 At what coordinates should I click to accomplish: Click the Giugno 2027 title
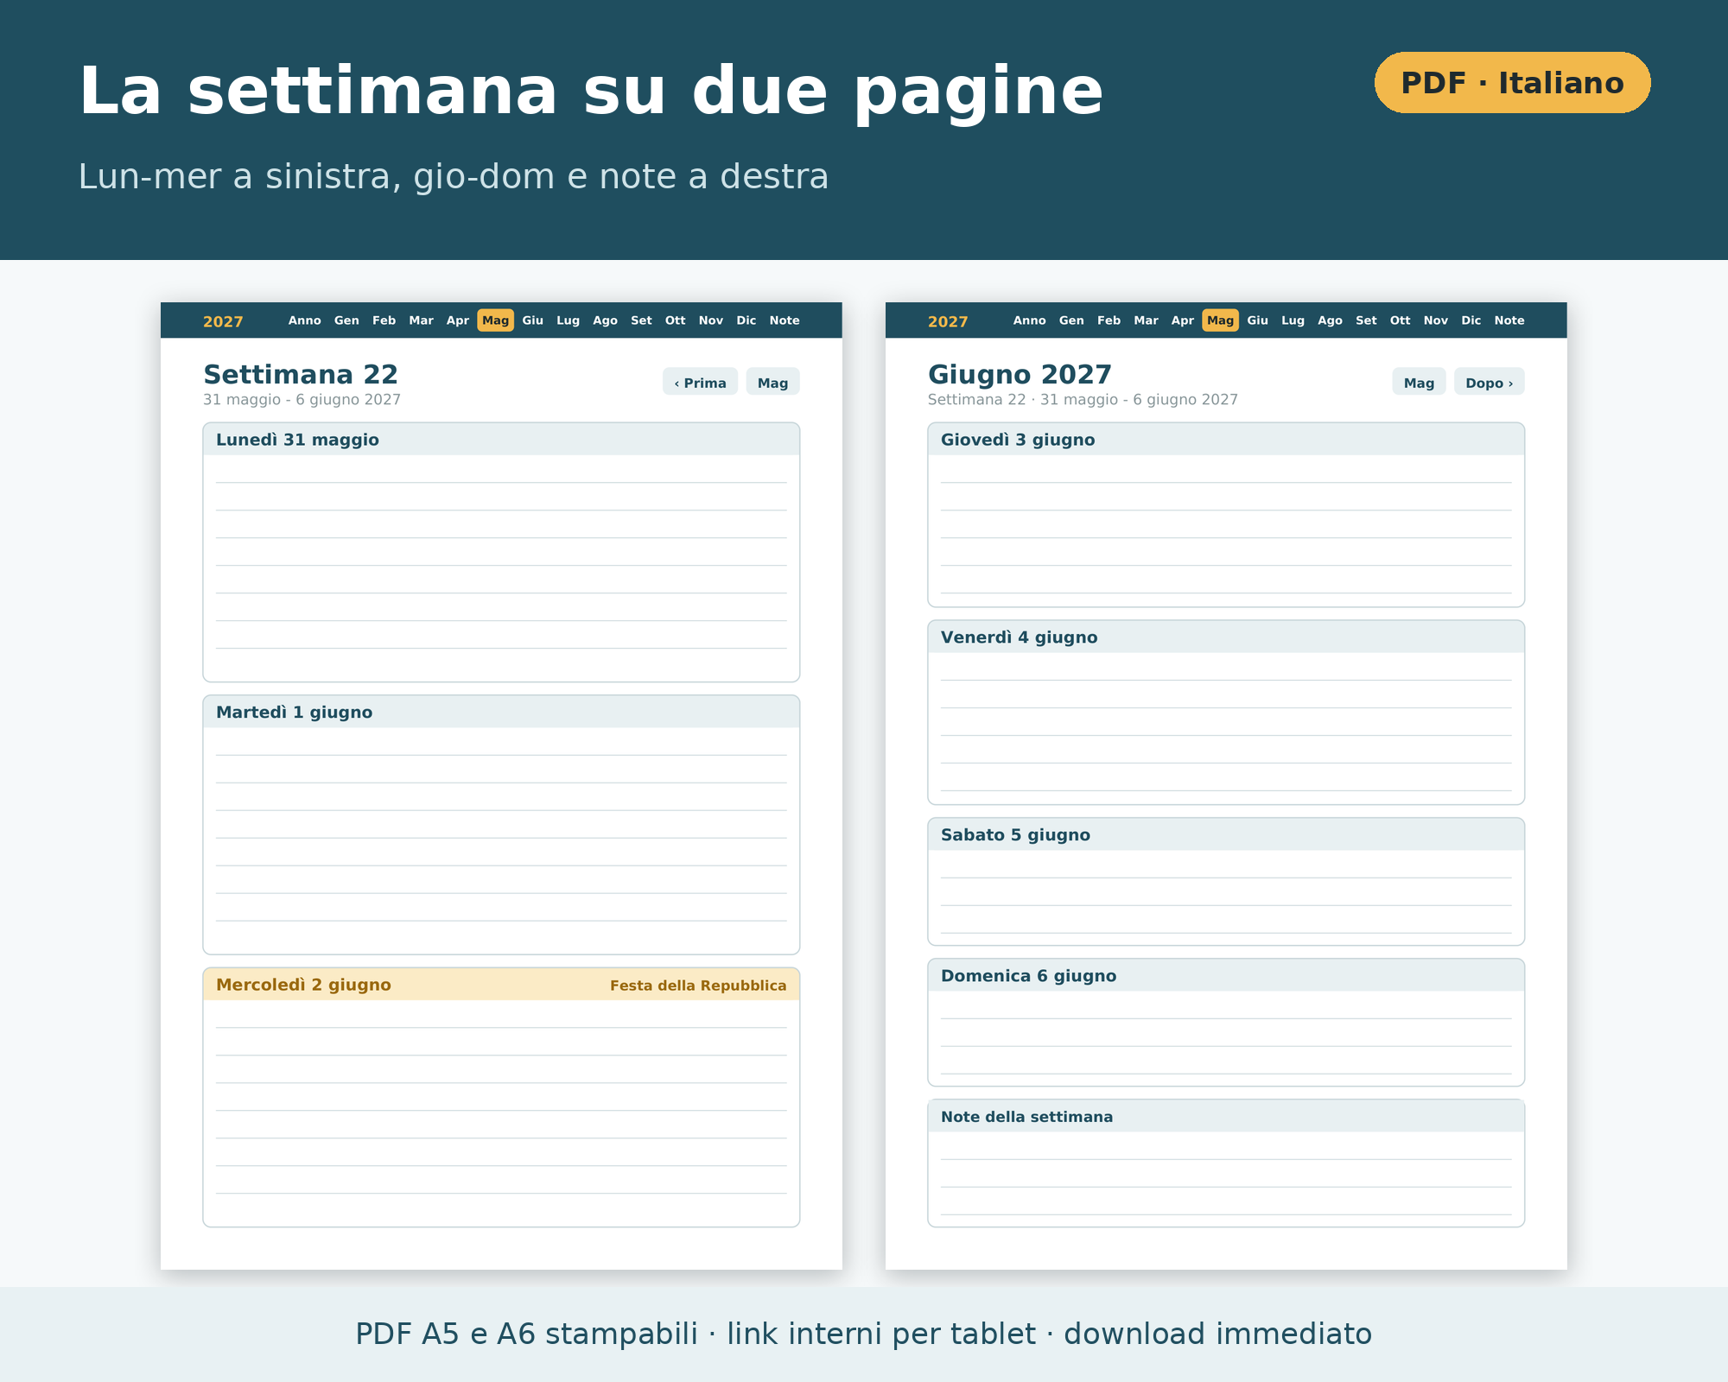[1020, 375]
